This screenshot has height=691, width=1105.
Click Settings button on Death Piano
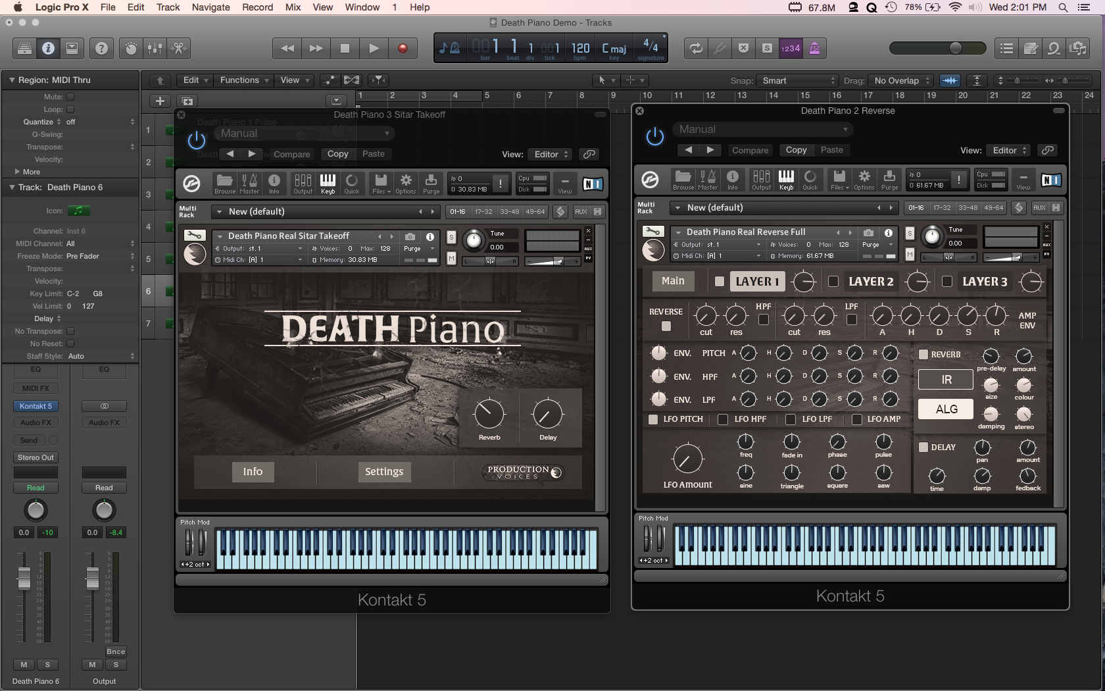384,471
